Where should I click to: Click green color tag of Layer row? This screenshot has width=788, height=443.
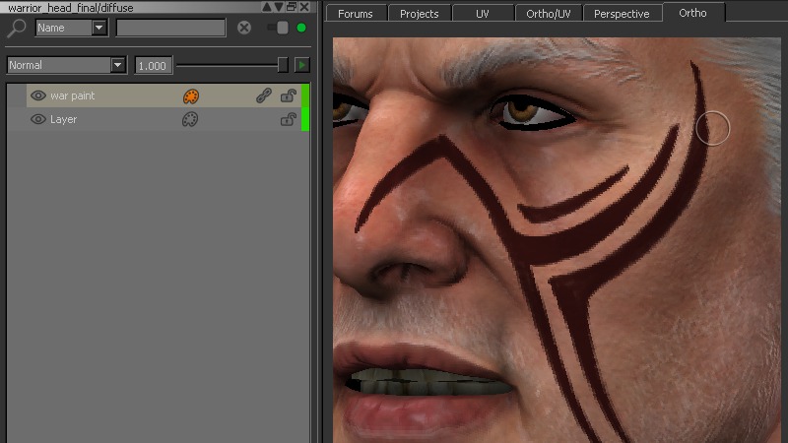(x=305, y=119)
